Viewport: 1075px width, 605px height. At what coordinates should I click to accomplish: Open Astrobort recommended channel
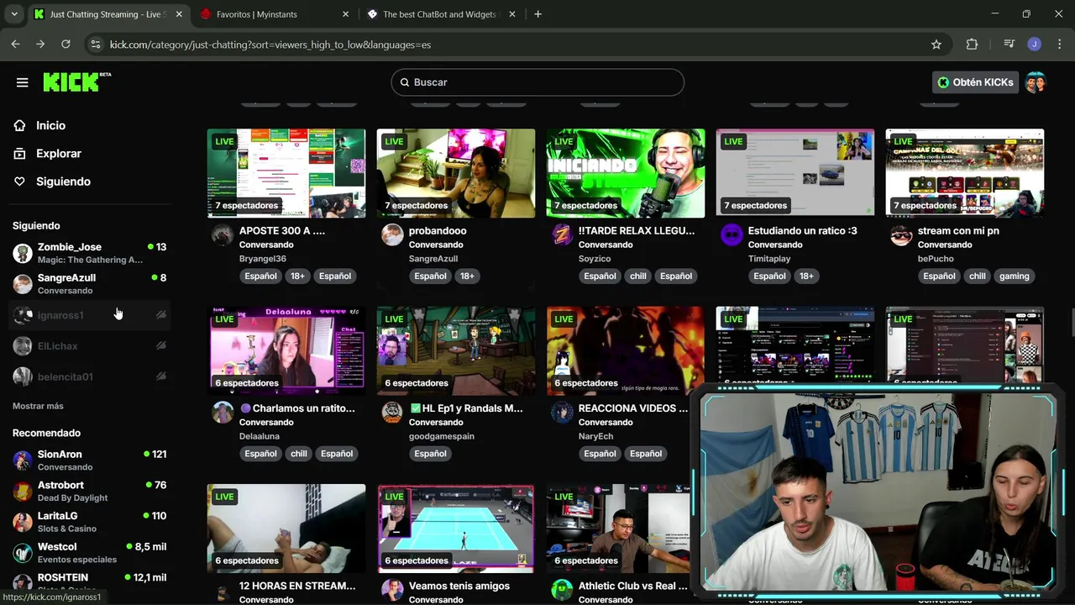click(89, 491)
